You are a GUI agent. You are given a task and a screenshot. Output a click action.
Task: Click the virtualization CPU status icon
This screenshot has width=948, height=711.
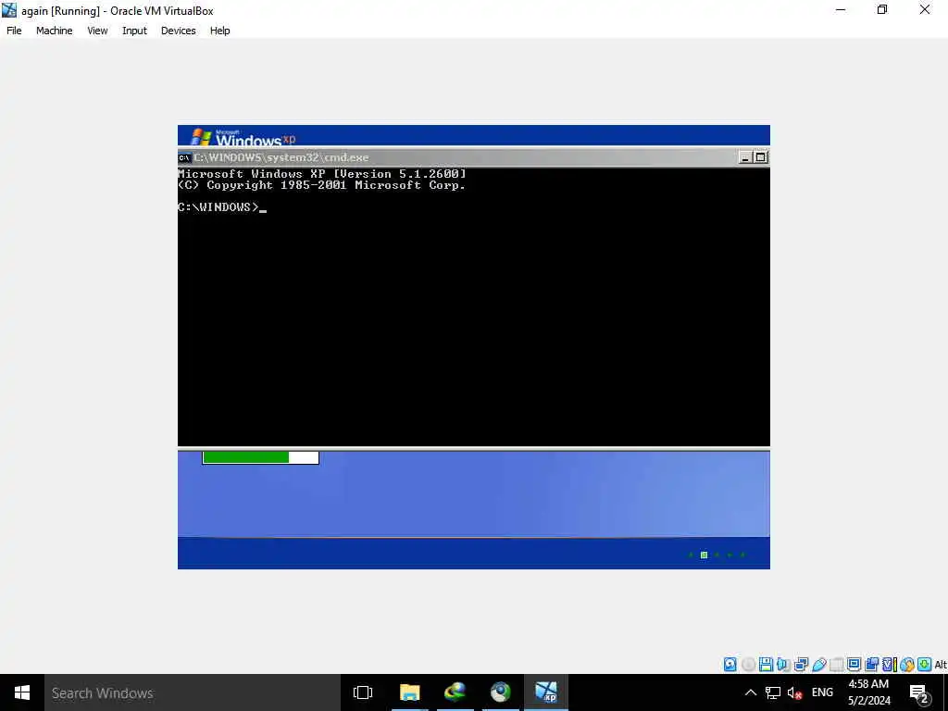pos(890,665)
